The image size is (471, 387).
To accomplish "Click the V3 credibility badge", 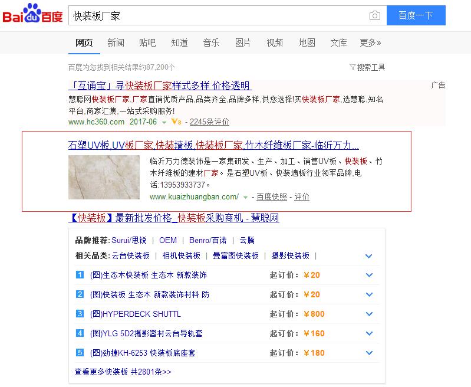I will [176, 122].
